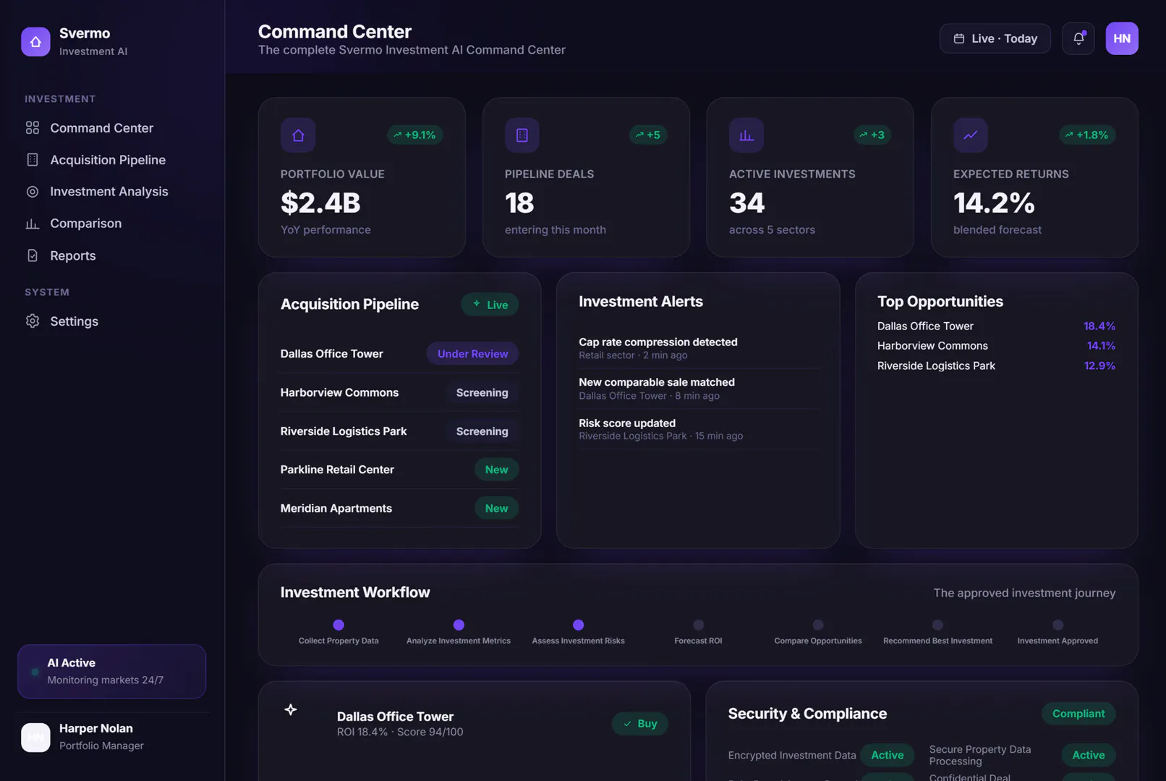
Task: Click the Portfolio Value house icon
Action: click(298, 135)
